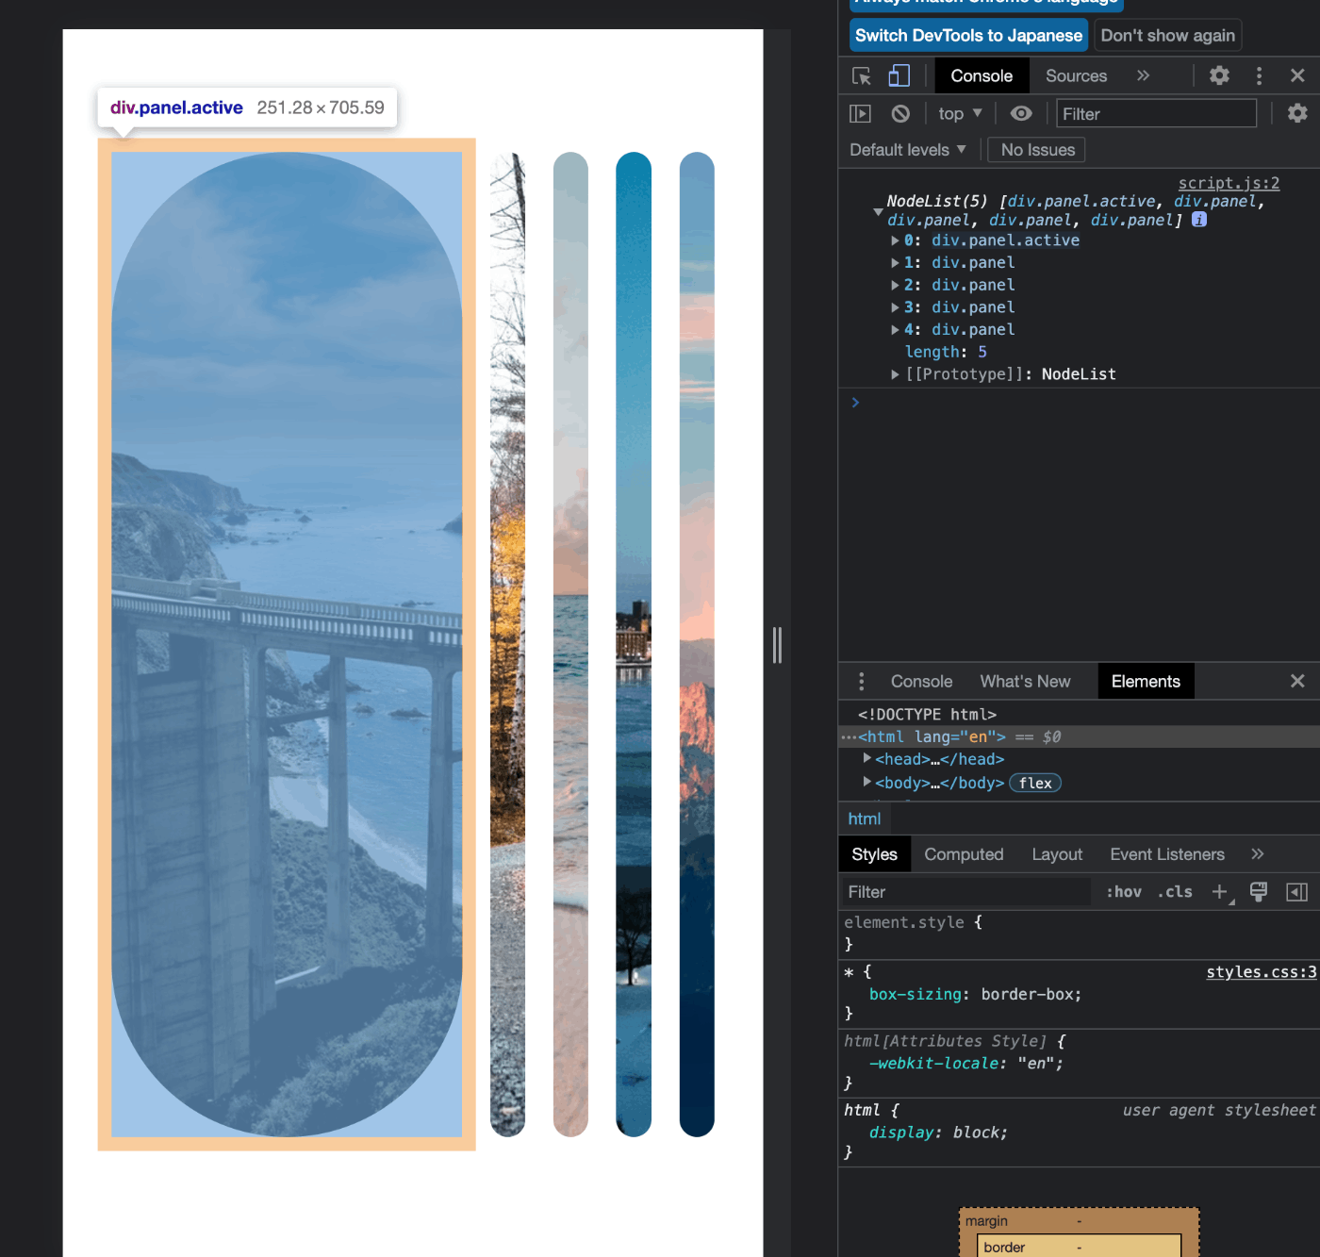Focus the Styles Filter input
1320x1257 pixels.
coord(965,892)
